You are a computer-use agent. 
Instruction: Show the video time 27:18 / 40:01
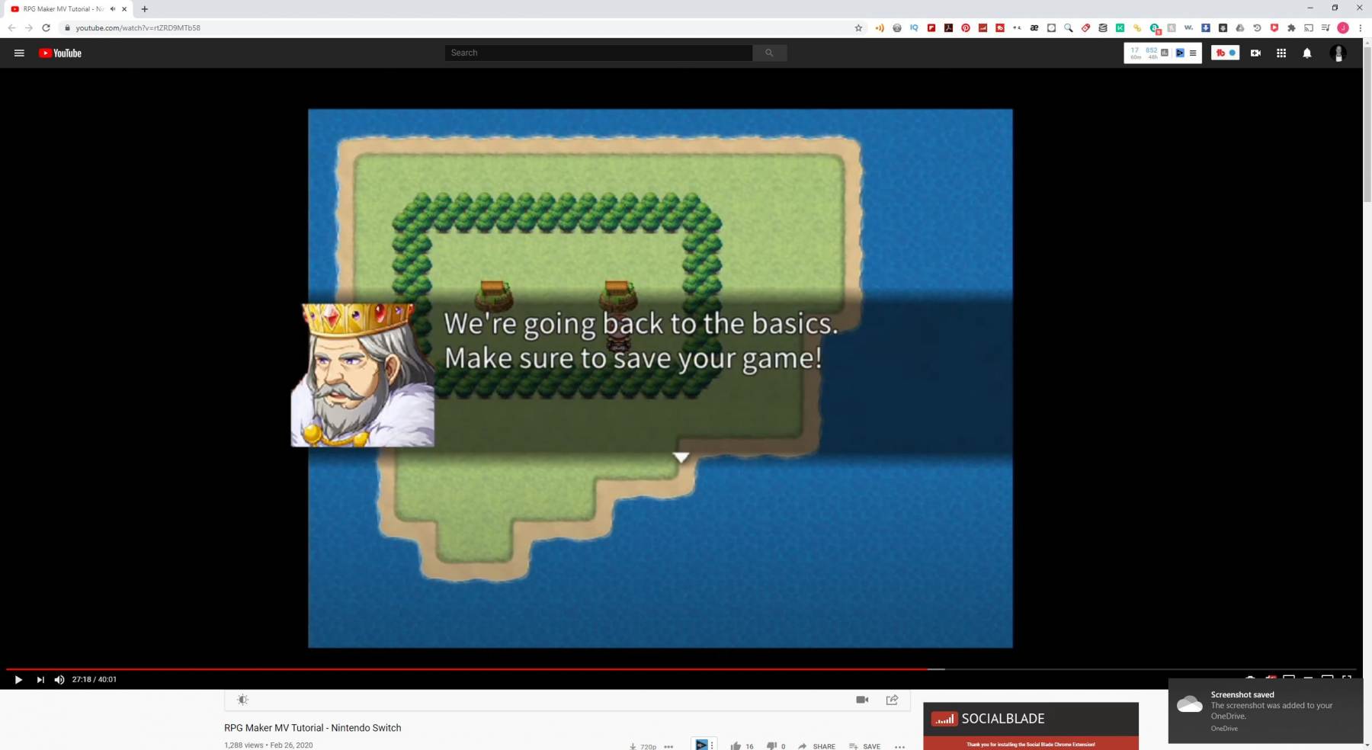tap(95, 679)
